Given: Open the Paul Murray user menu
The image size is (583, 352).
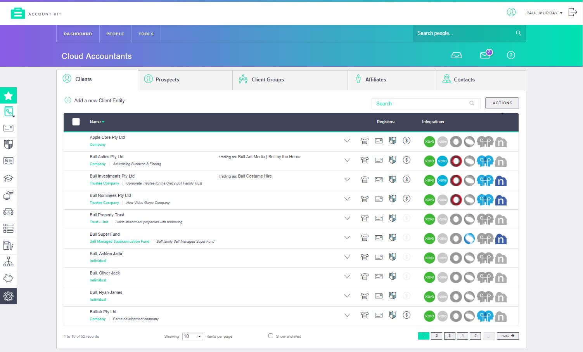Looking at the screenshot, I should [x=544, y=13].
